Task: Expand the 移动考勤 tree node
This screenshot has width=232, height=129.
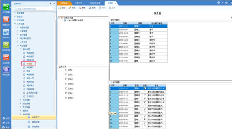Action: 21,100
